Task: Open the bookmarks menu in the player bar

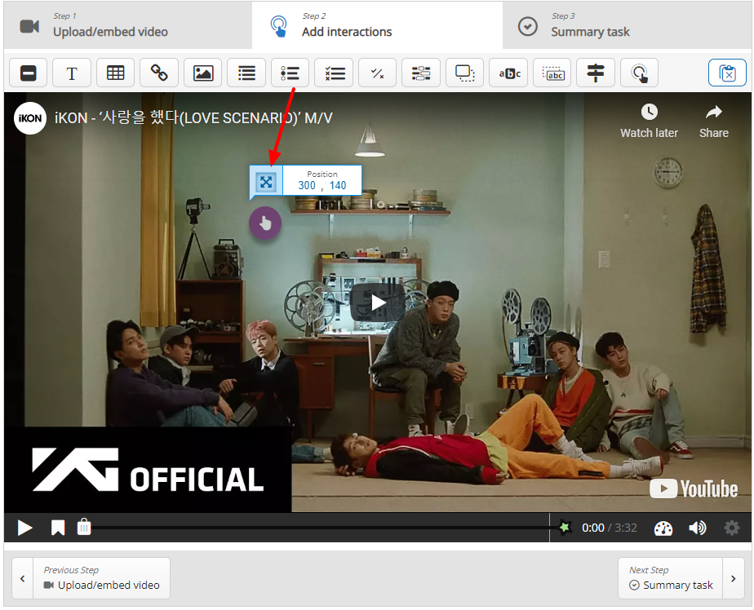Action: (x=58, y=528)
